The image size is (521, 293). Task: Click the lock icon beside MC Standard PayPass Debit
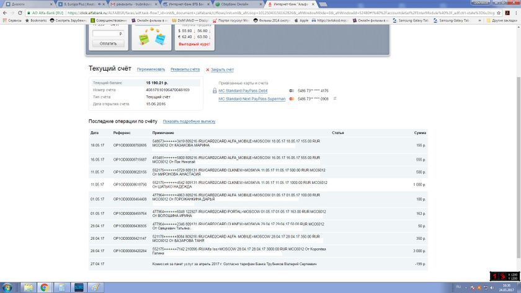point(215,90)
